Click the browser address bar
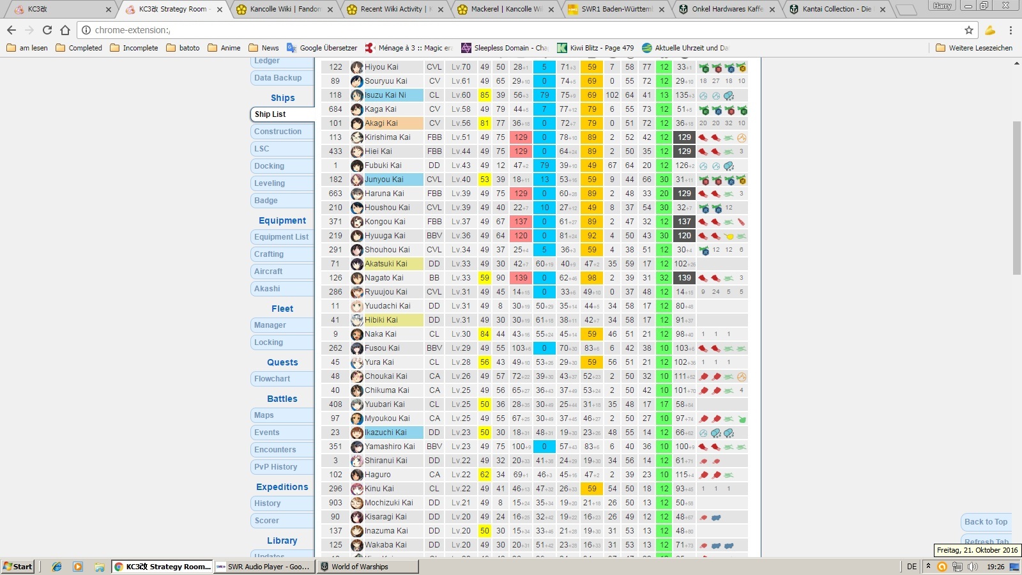 (511, 30)
